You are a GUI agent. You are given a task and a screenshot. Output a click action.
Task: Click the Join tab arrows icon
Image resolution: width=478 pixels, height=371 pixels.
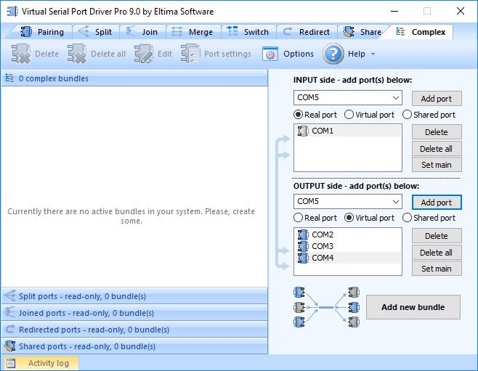(131, 31)
